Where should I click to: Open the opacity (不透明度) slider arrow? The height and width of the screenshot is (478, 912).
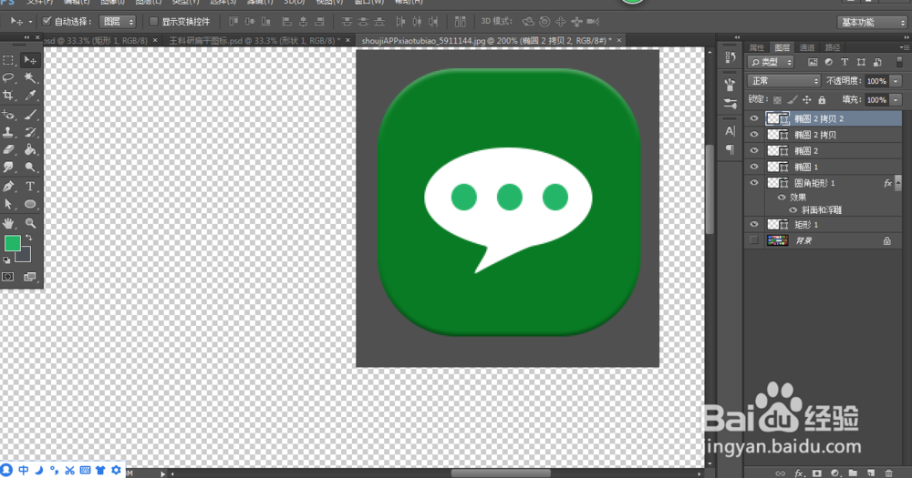(896, 81)
